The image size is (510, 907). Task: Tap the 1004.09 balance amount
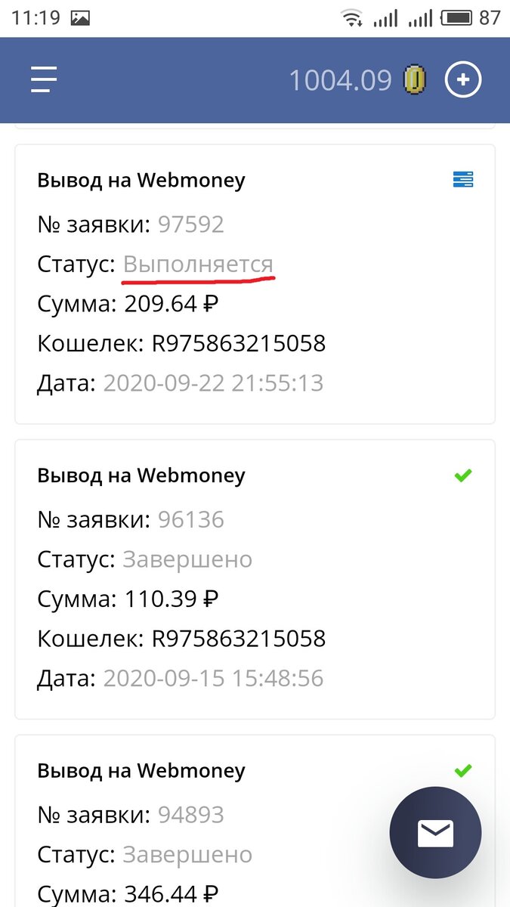[x=340, y=80]
